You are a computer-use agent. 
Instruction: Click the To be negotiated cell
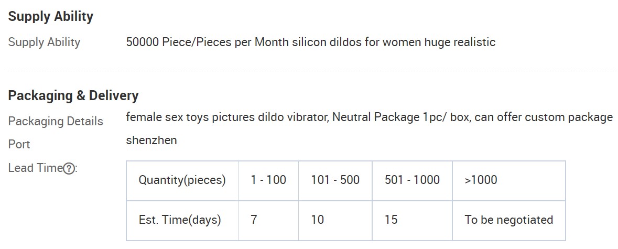point(509,220)
